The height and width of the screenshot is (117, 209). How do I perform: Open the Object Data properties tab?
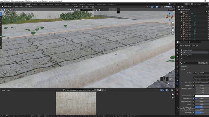click(177, 87)
